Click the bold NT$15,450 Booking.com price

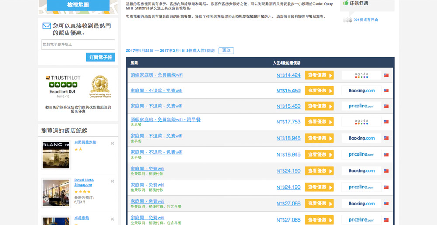point(288,91)
